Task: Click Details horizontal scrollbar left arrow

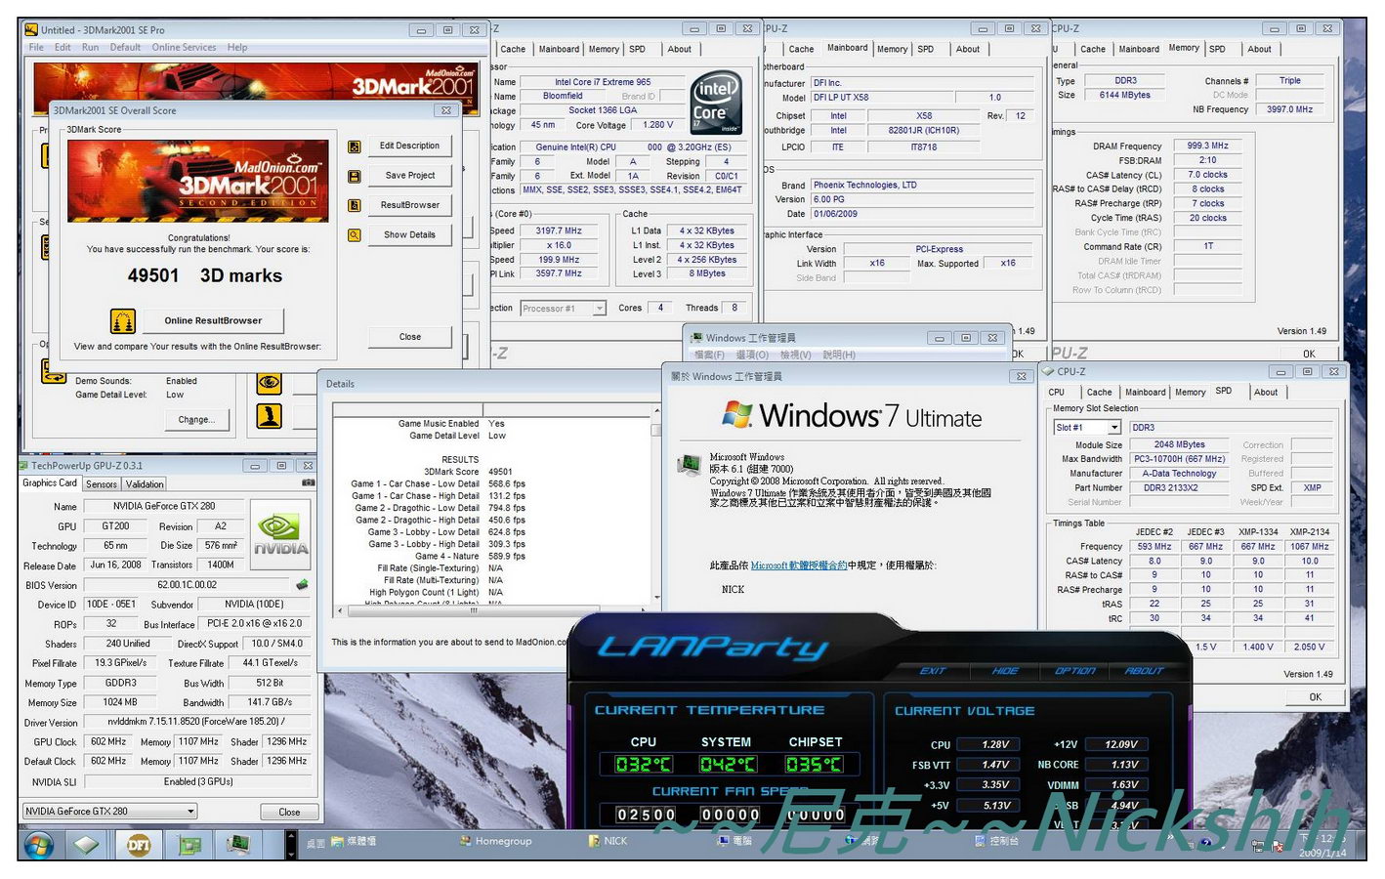Action: [340, 610]
